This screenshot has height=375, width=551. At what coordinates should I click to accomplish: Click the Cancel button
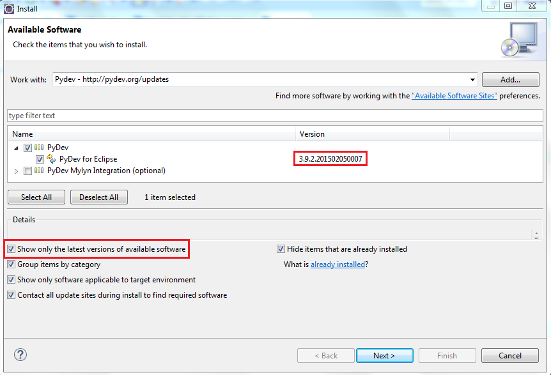point(510,356)
